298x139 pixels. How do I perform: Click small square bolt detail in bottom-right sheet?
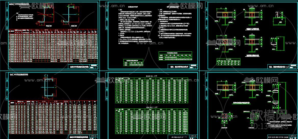(x=225, y=116)
